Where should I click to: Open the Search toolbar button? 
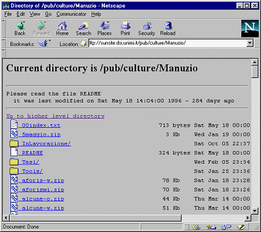[x=84, y=28]
